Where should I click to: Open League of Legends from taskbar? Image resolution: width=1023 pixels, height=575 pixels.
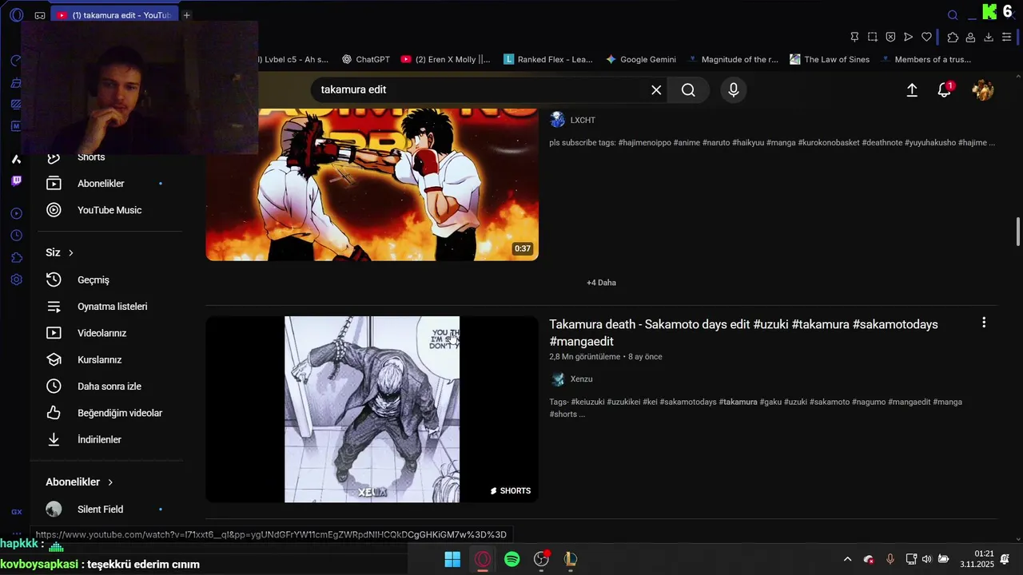point(571,559)
